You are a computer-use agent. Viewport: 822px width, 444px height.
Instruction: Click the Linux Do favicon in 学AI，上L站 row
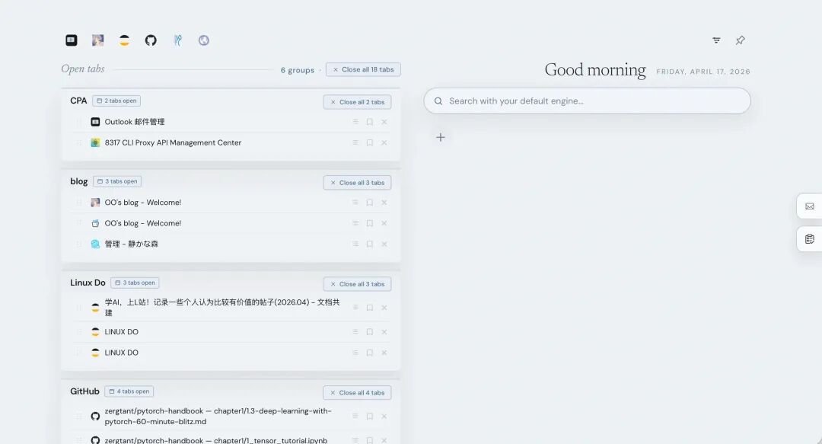click(x=95, y=308)
